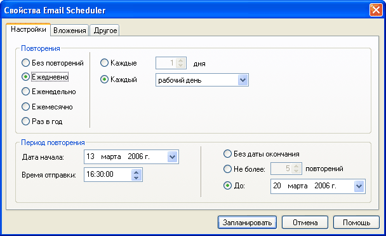Increase the days interval spinner
This screenshot has width=386, height=236.
pyautogui.click(x=181, y=60)
